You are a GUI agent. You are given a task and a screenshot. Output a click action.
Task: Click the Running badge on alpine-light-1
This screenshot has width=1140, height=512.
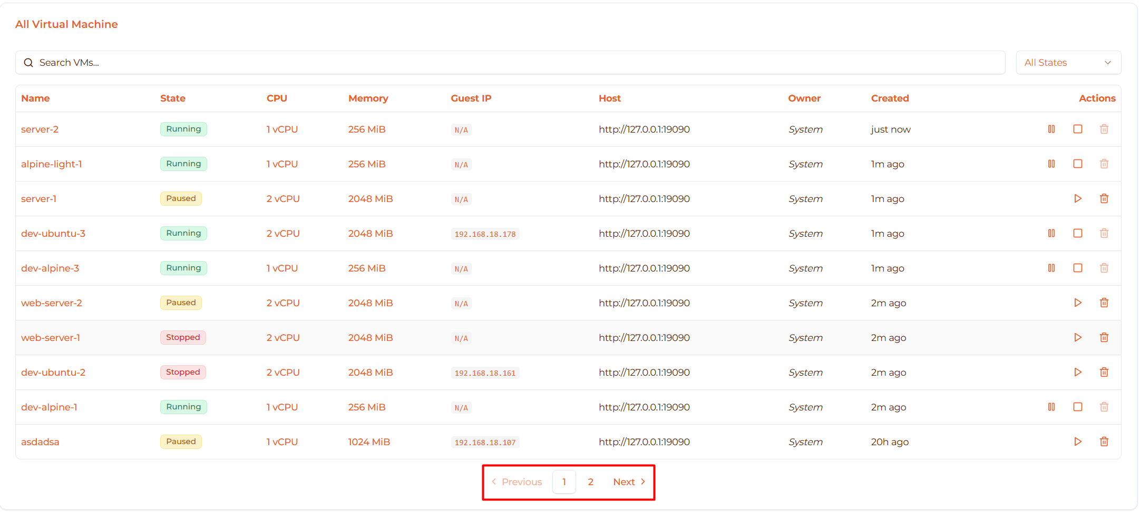click(x=183, y=164)
